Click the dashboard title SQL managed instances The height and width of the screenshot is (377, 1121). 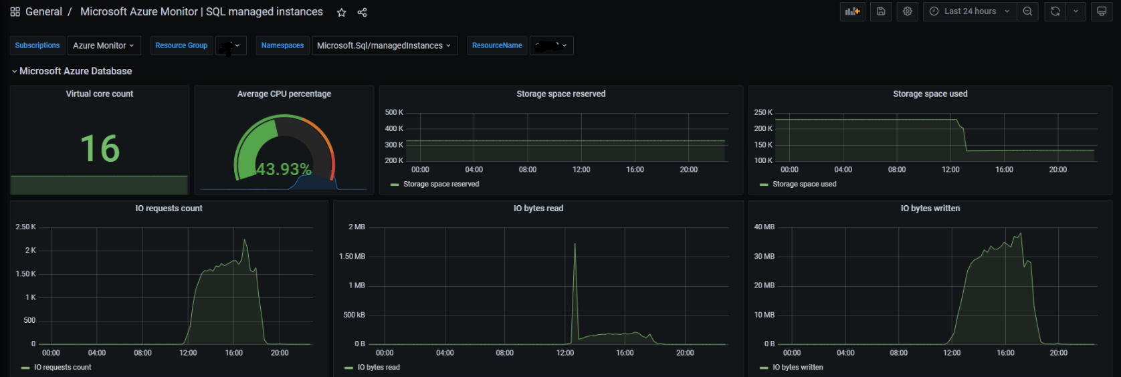pyautogui.click(x=201, y=12)
